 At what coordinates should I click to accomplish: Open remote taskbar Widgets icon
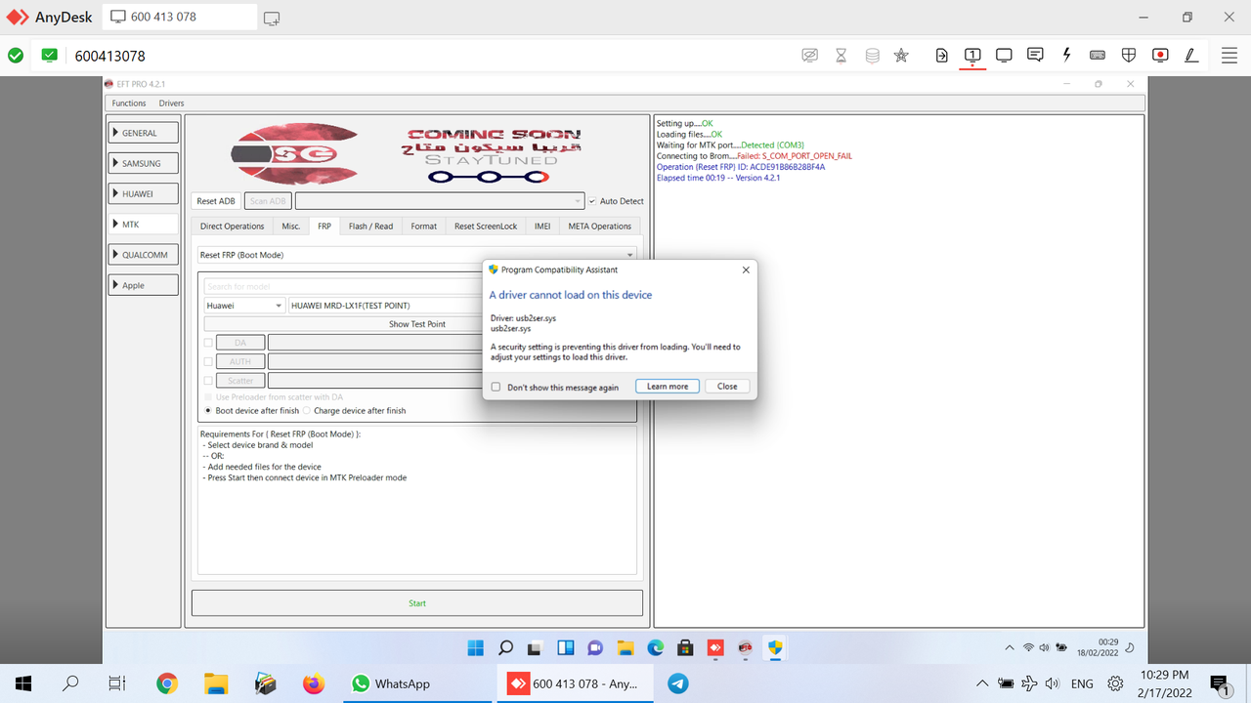(565, 647)
